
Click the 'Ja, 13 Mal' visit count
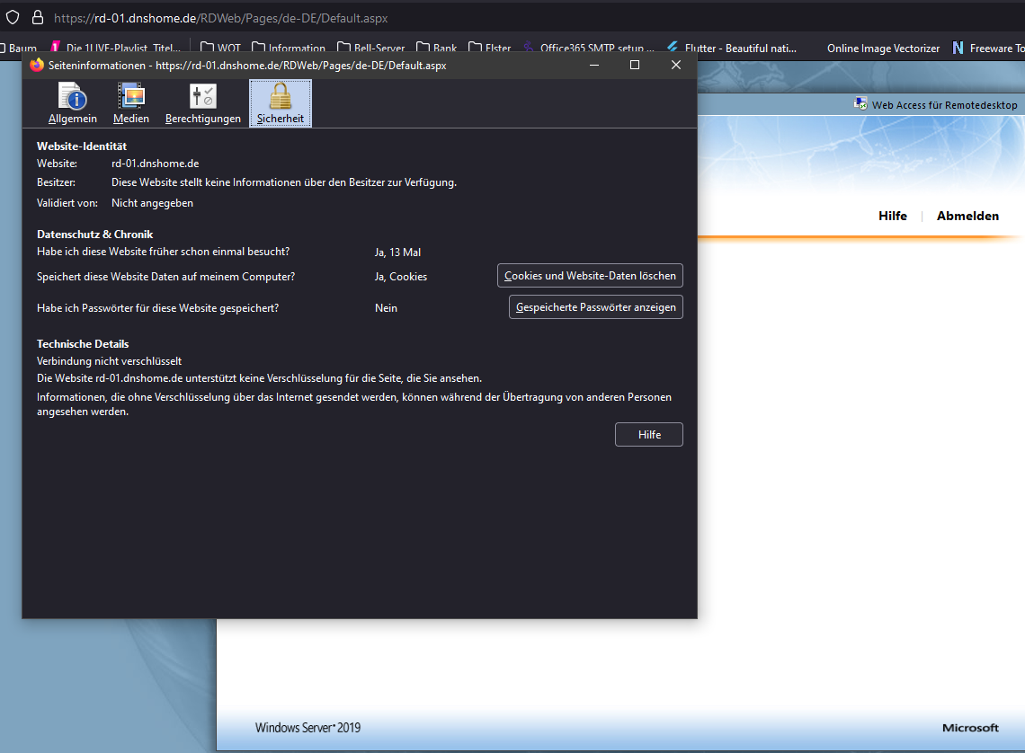tap(397, 252)
